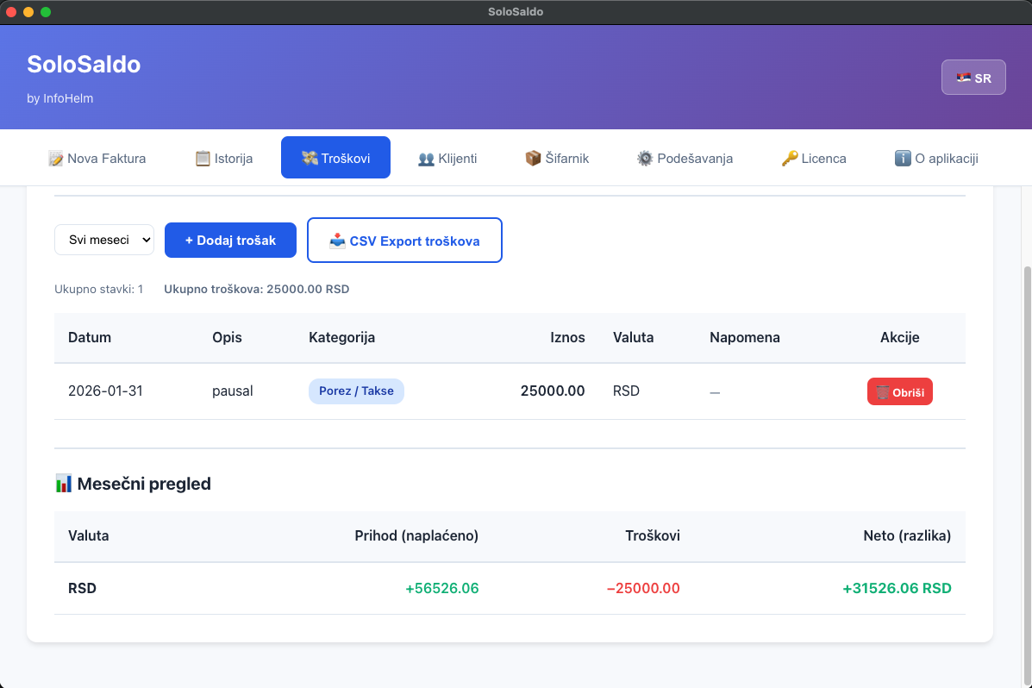Click the box icon beside Šifarnik
1032x688 pixels.
point(533,159)
